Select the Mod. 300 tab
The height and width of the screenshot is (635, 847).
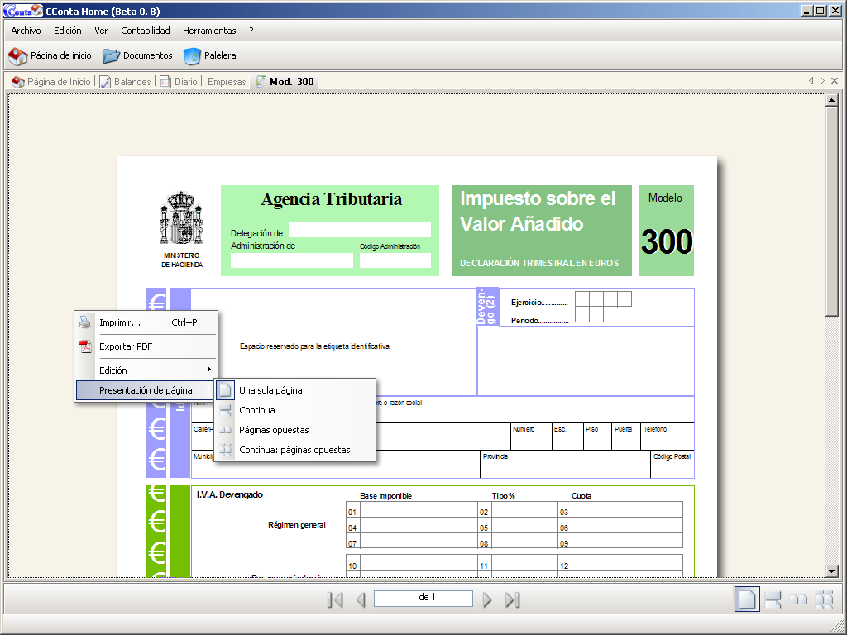[x=285, y=82]
